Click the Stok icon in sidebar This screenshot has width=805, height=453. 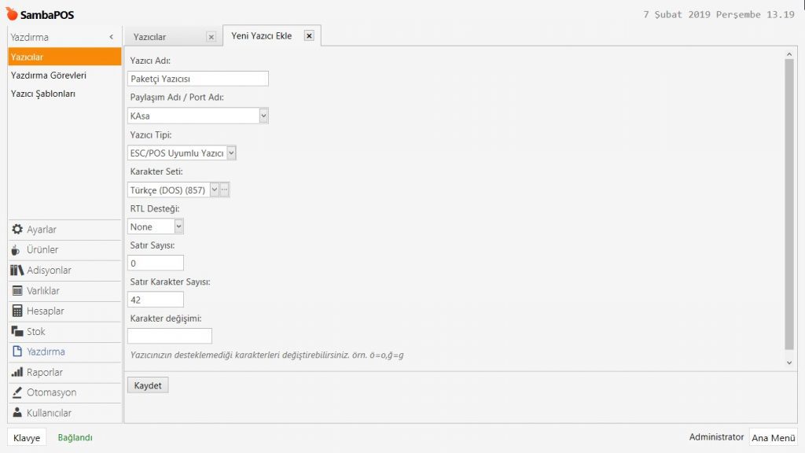(x=17, y=332)
